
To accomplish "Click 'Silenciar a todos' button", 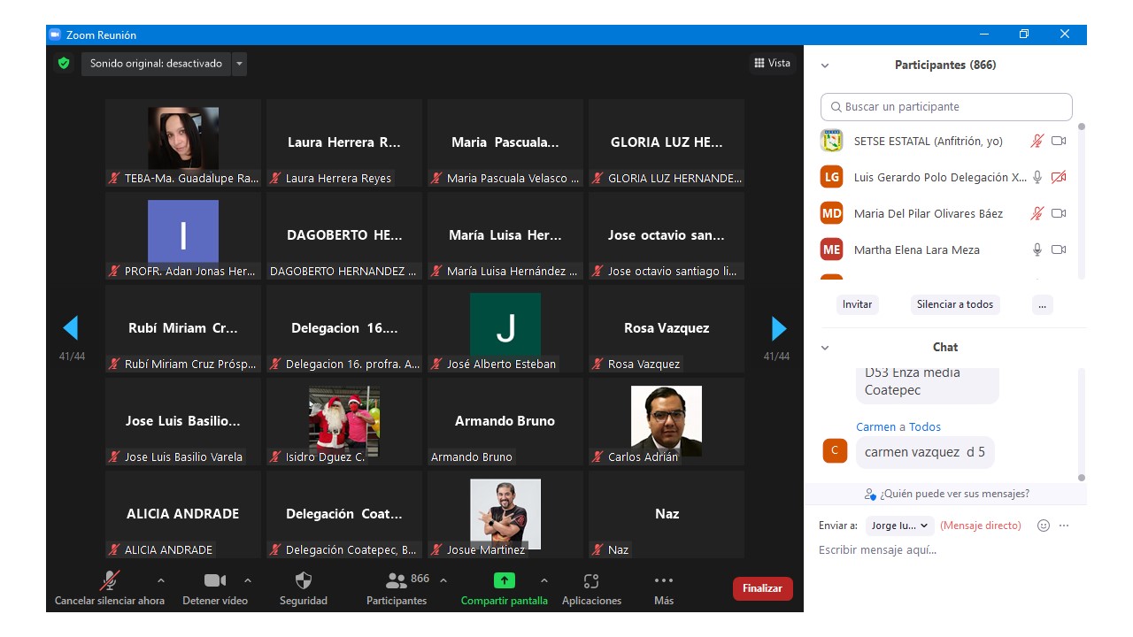I will point(955,304).
